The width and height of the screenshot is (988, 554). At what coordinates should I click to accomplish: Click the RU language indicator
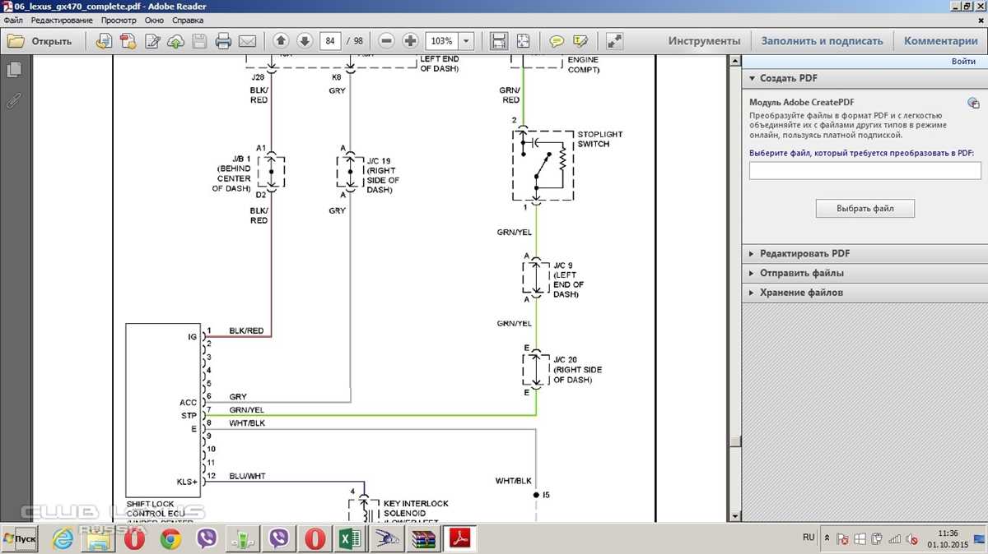809,537
